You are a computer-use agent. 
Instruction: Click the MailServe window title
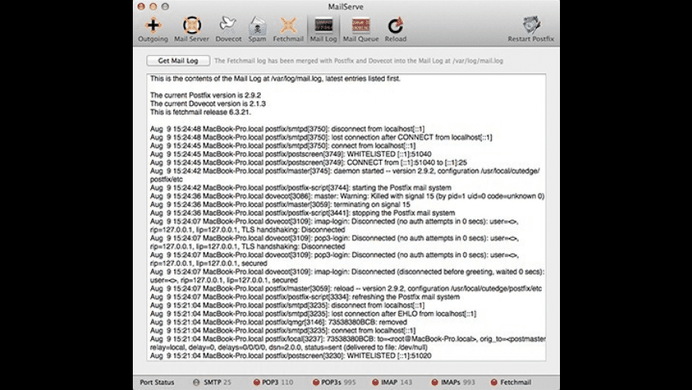click(x=346, y=6)
